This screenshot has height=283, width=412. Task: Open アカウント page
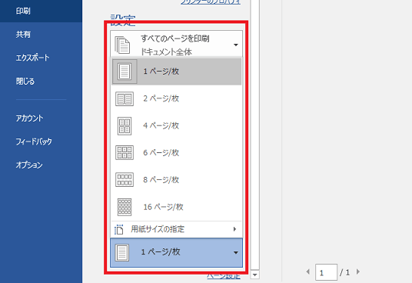(x=30, y=118)
